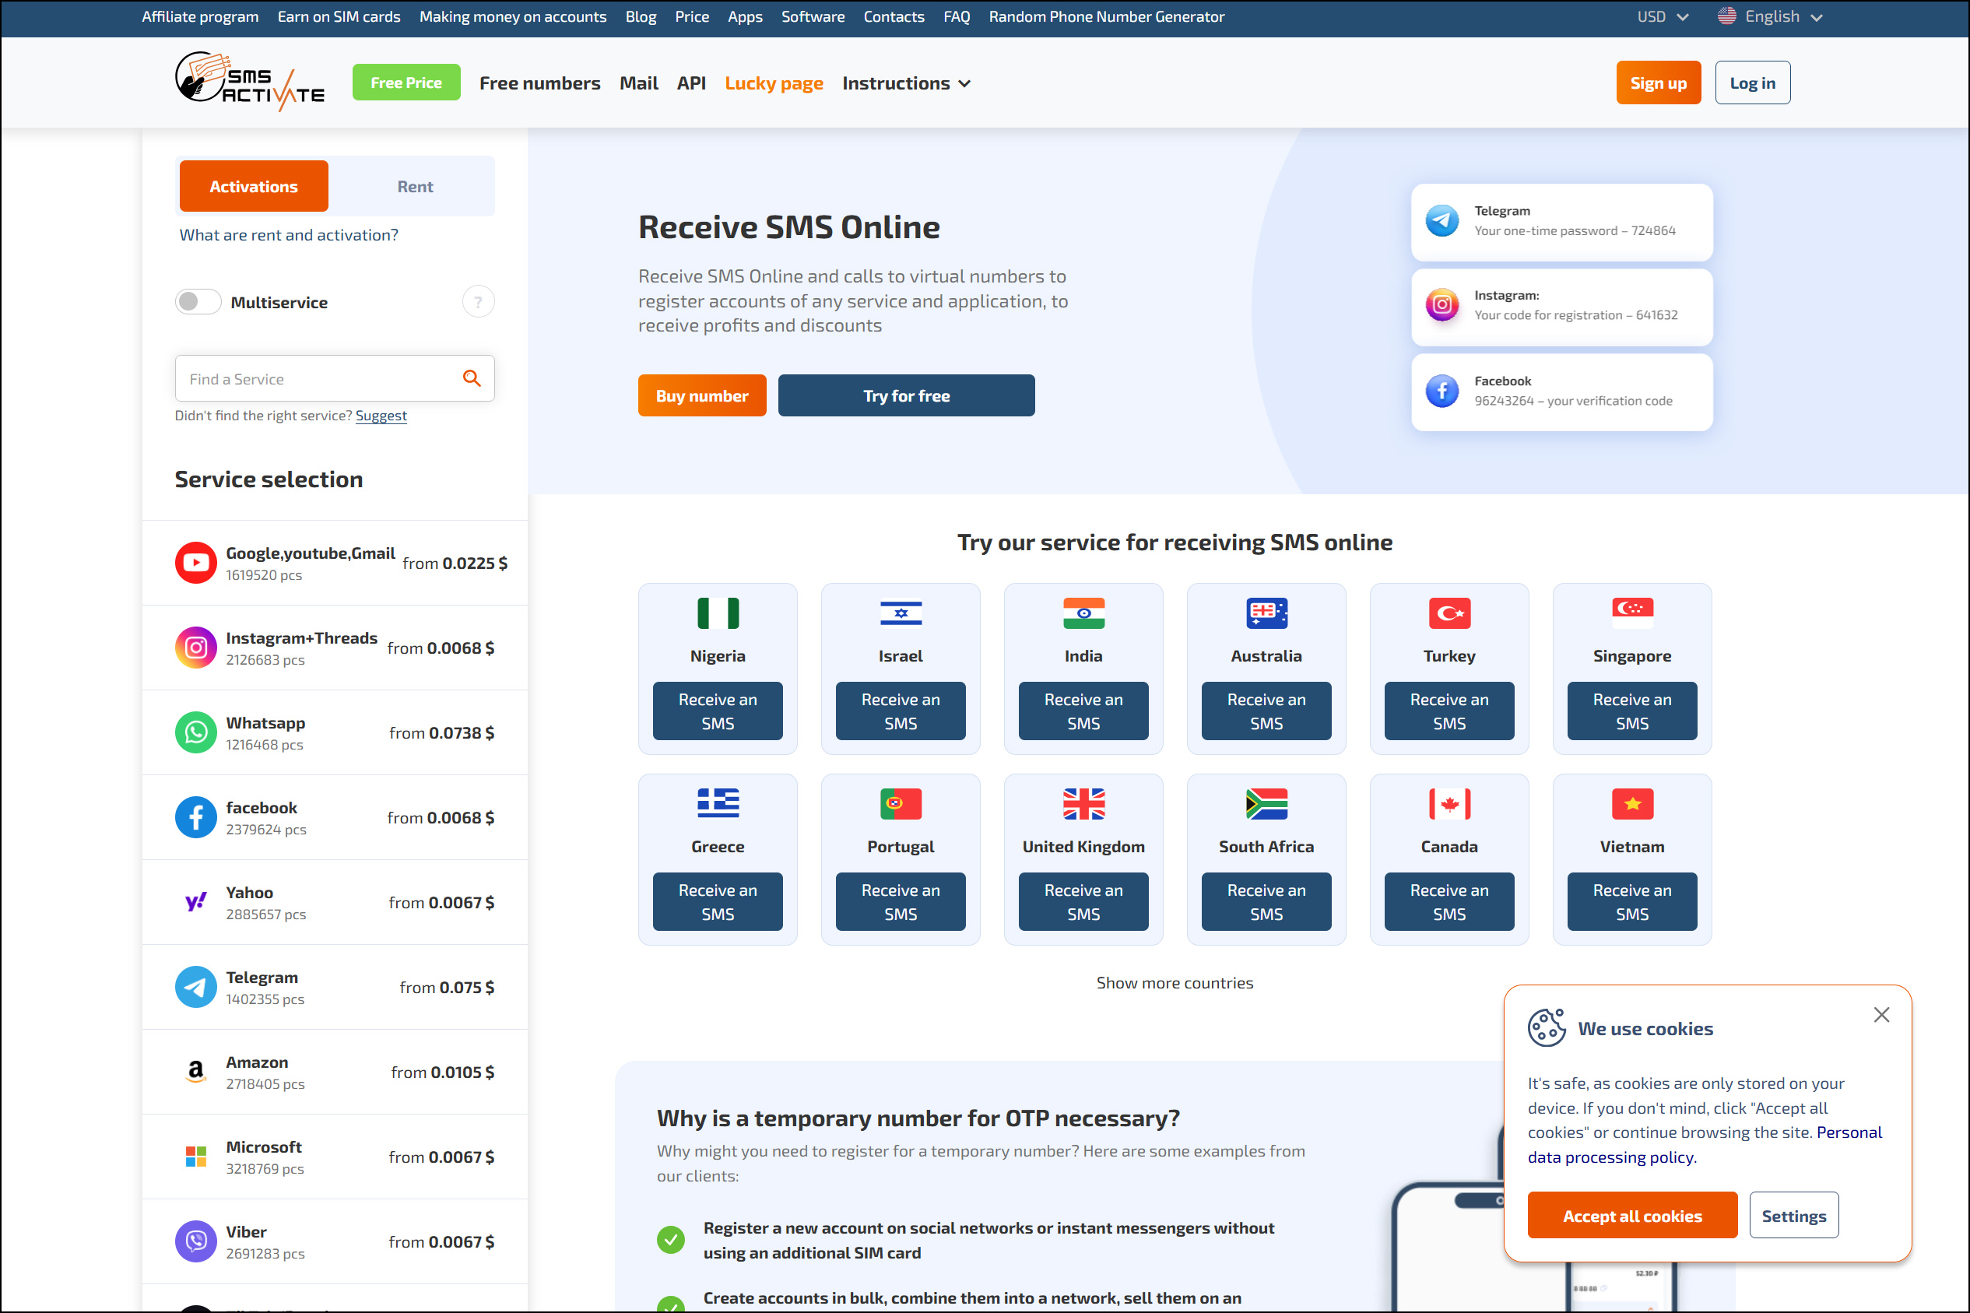Click the Multiservice help question icon

pos(478,301)
